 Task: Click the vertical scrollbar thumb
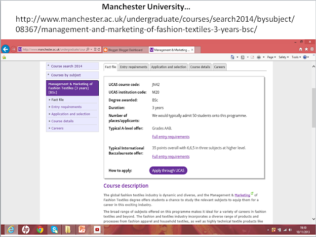(x=314, y=107)
